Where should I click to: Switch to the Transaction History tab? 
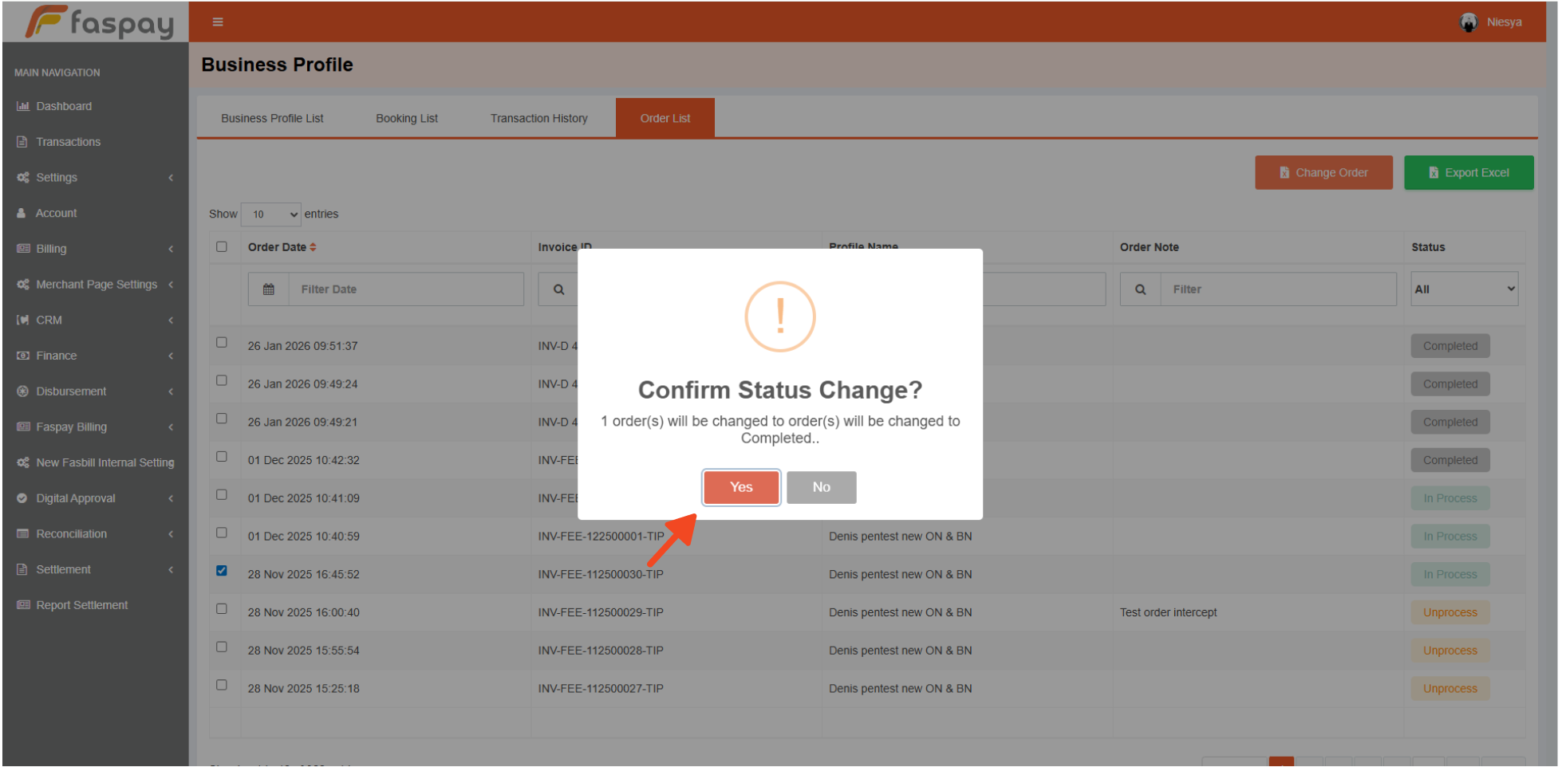click(x=538, y=118)
